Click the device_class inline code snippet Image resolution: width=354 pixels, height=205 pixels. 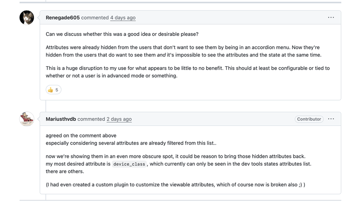coord(129,164)
